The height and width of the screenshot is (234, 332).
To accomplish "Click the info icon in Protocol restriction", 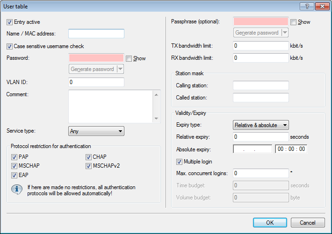I will [17, 190].
